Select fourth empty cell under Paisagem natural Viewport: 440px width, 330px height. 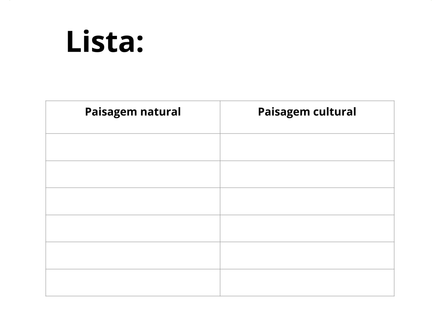coord(133,229)
